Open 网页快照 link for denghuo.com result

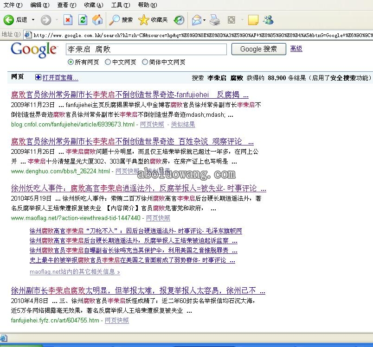coord(128,171)
